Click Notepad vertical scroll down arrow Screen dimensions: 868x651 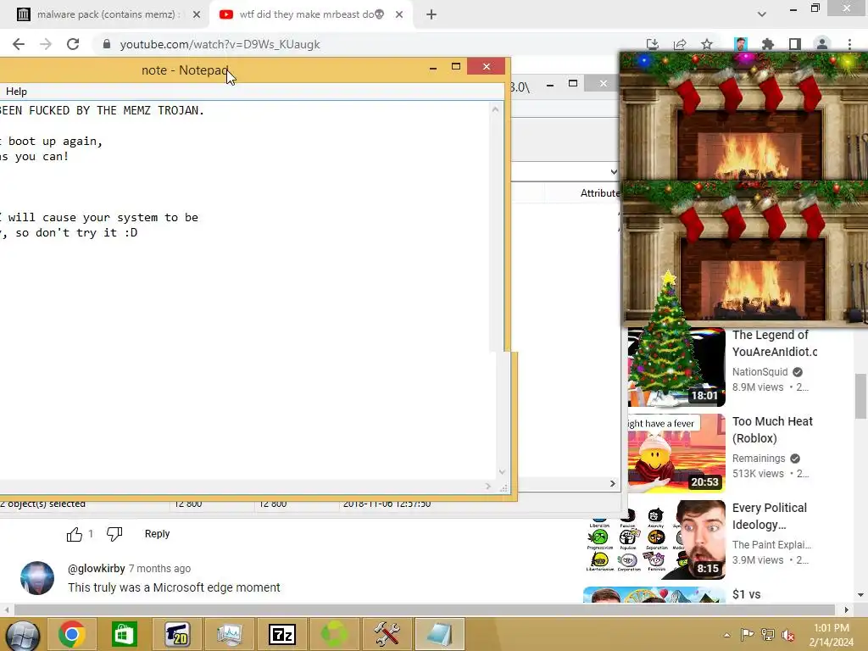[x=502, y=471]
